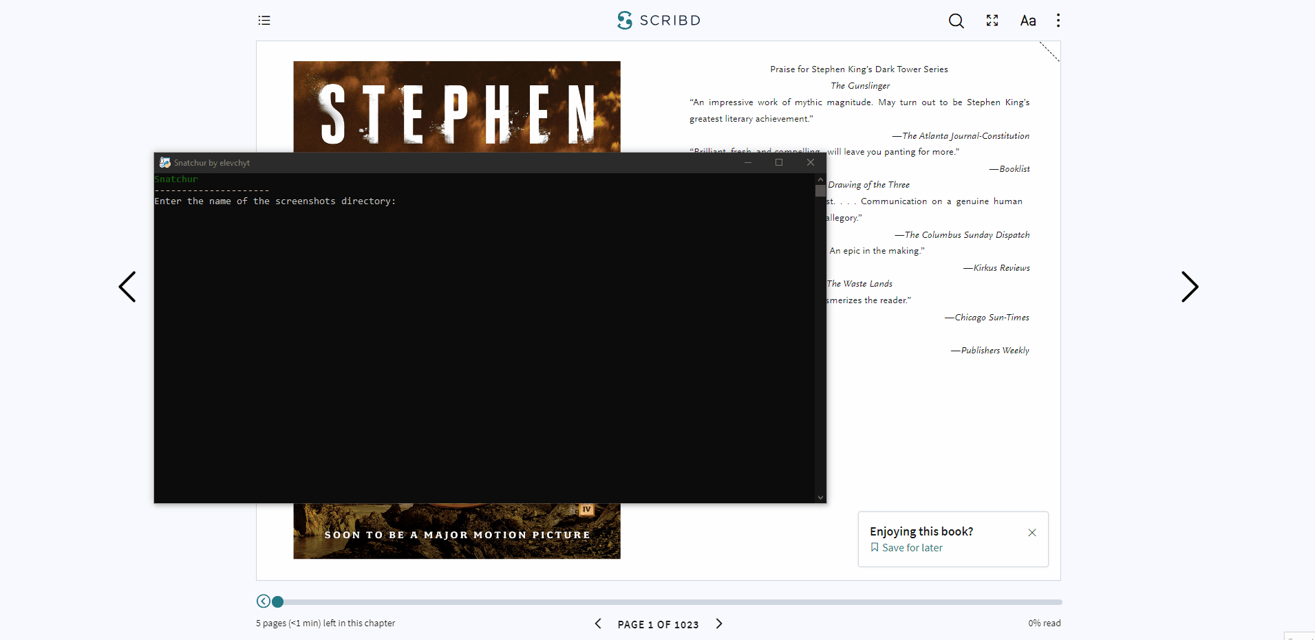The image size is (1315, 640).
Task: Move the reading progress slider handle
Action: click(278, 602)
